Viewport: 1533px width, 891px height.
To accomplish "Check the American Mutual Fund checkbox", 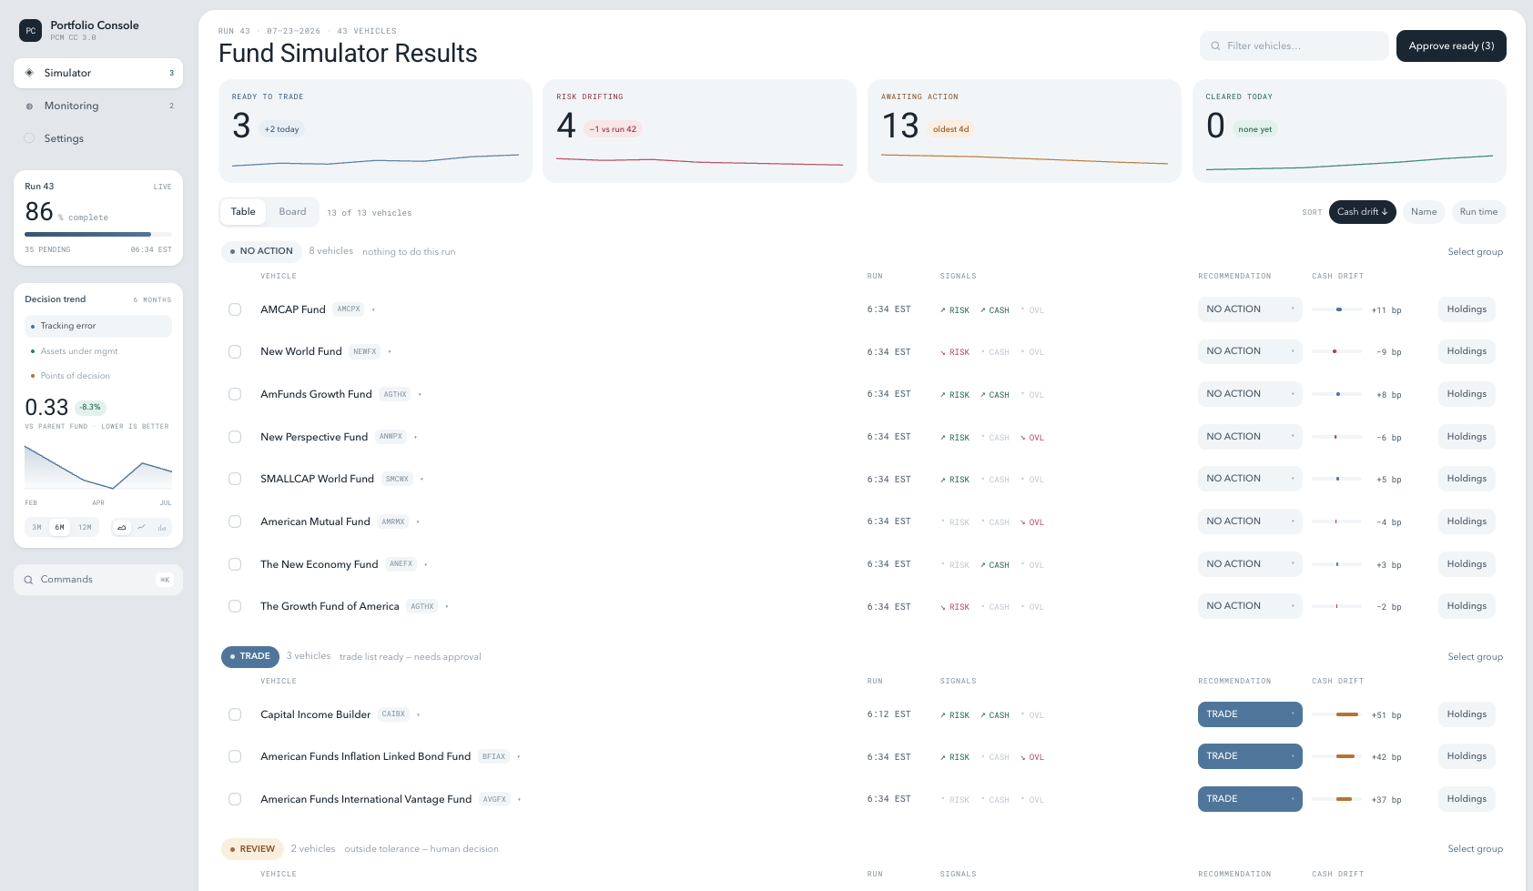I will pos(235,521).
